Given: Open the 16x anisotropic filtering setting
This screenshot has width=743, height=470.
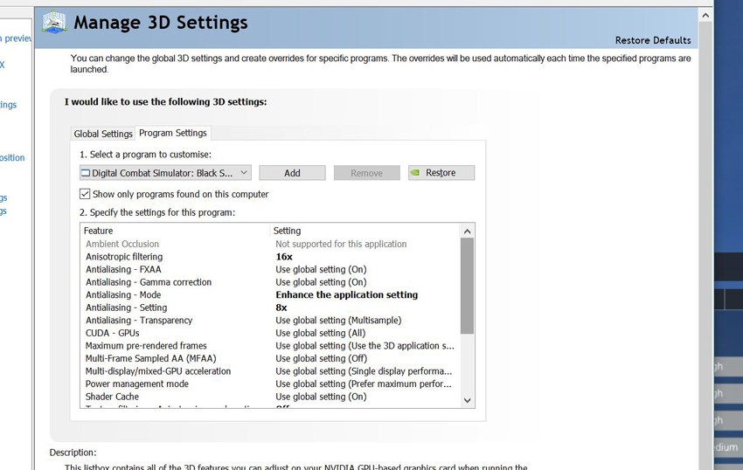Looking at the screenshot, I should (x=284, y=257).
